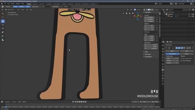Click the blue Z axis circle on the gizmo
Viewport: 195px width, 110px height.
[x=138, y=13]
